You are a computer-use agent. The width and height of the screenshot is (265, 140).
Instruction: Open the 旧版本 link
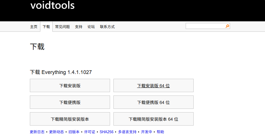pos(74,132)
